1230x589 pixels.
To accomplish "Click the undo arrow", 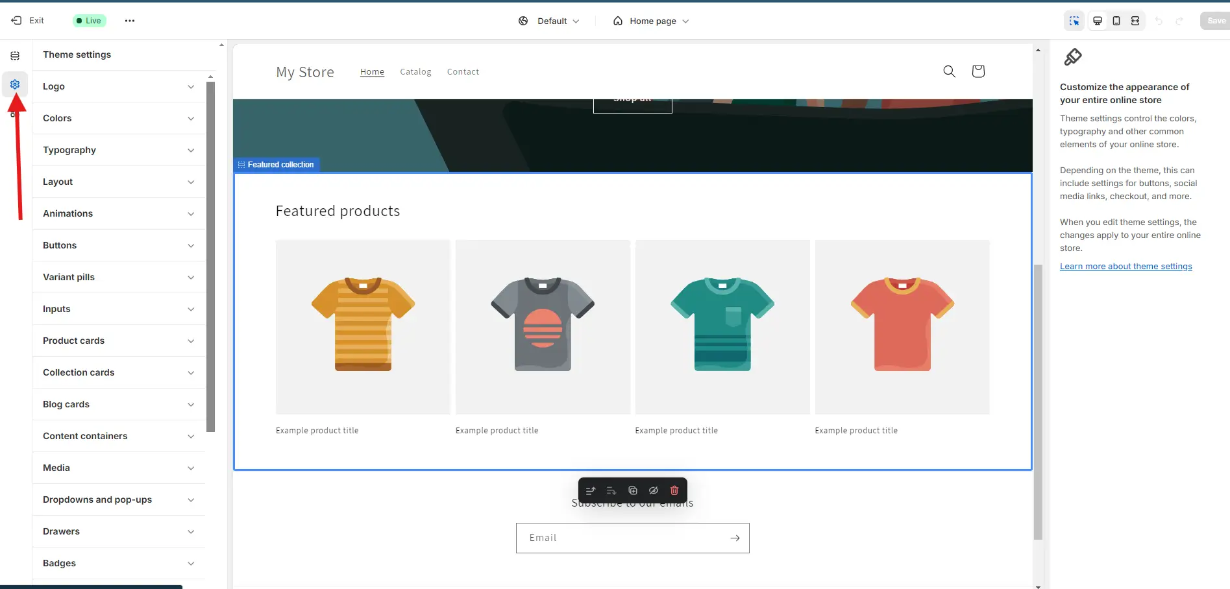I will click(x=1159, y=21).
